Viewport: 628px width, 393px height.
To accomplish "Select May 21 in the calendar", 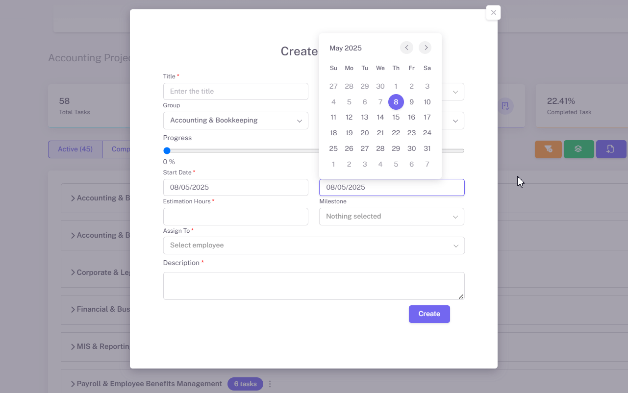I will pos(380,133).
